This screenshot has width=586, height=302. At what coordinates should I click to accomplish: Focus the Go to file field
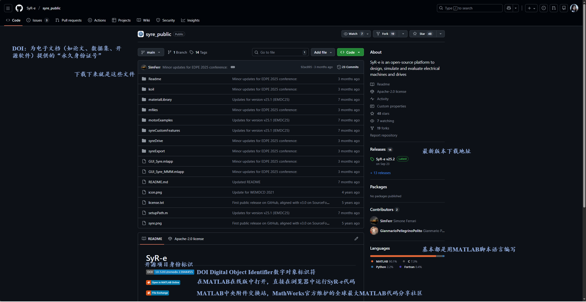(x=280, y=52)
